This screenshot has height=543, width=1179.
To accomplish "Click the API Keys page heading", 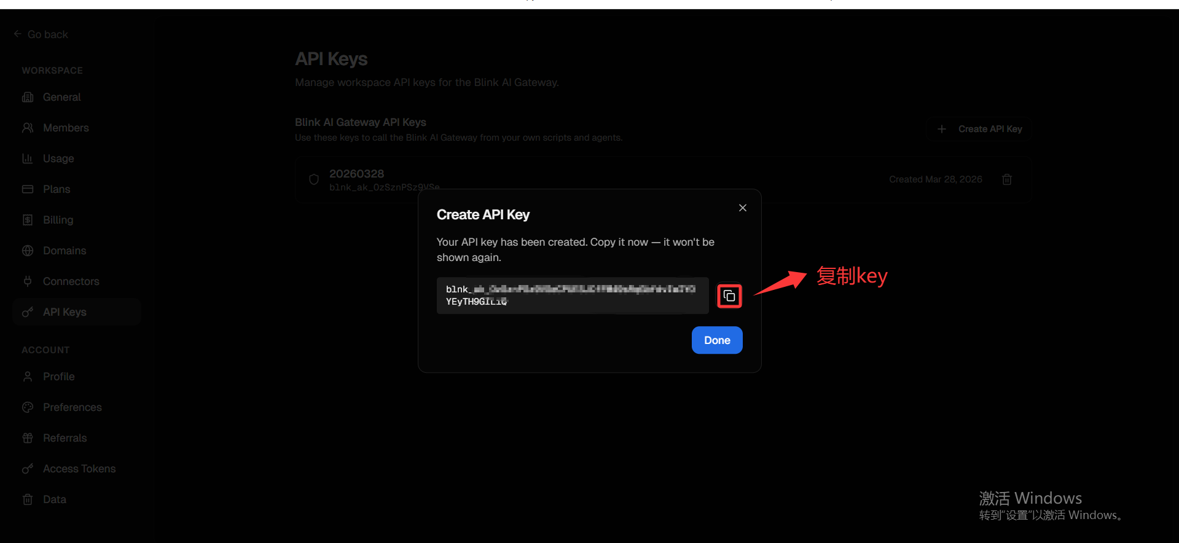I will [x=331, y=59].
